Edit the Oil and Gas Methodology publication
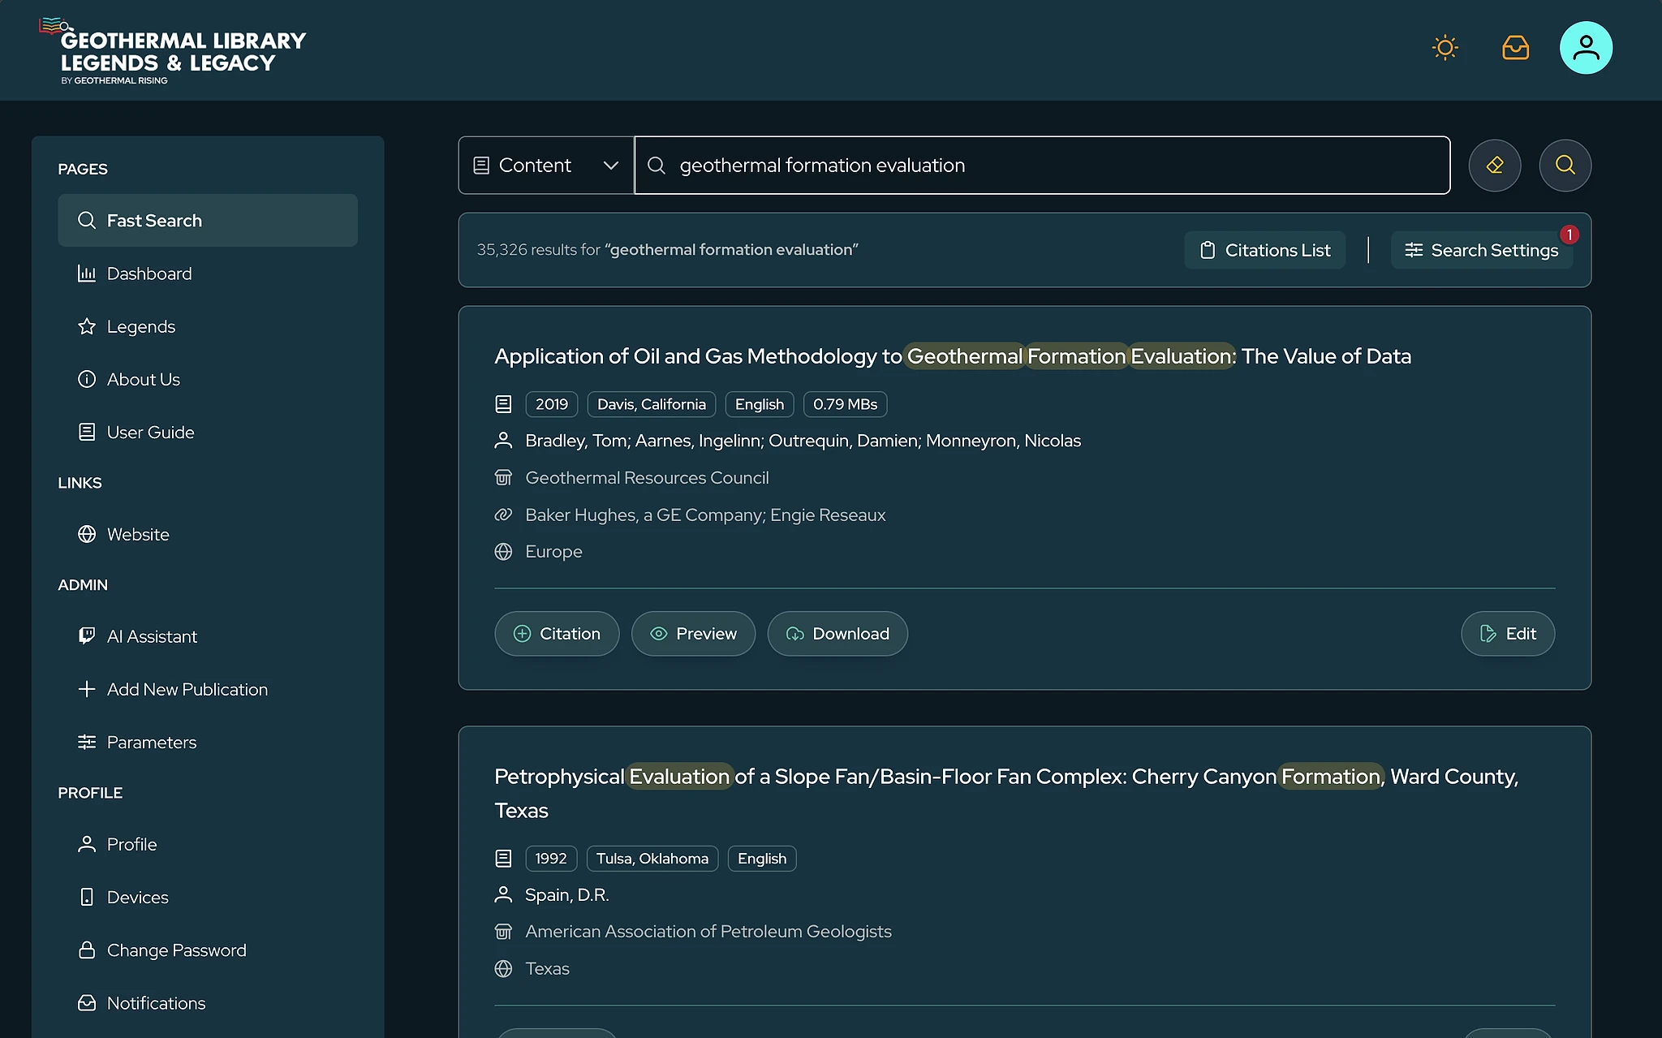The height and width of the screenshot is (1038, 1662). pos(1508,634)
